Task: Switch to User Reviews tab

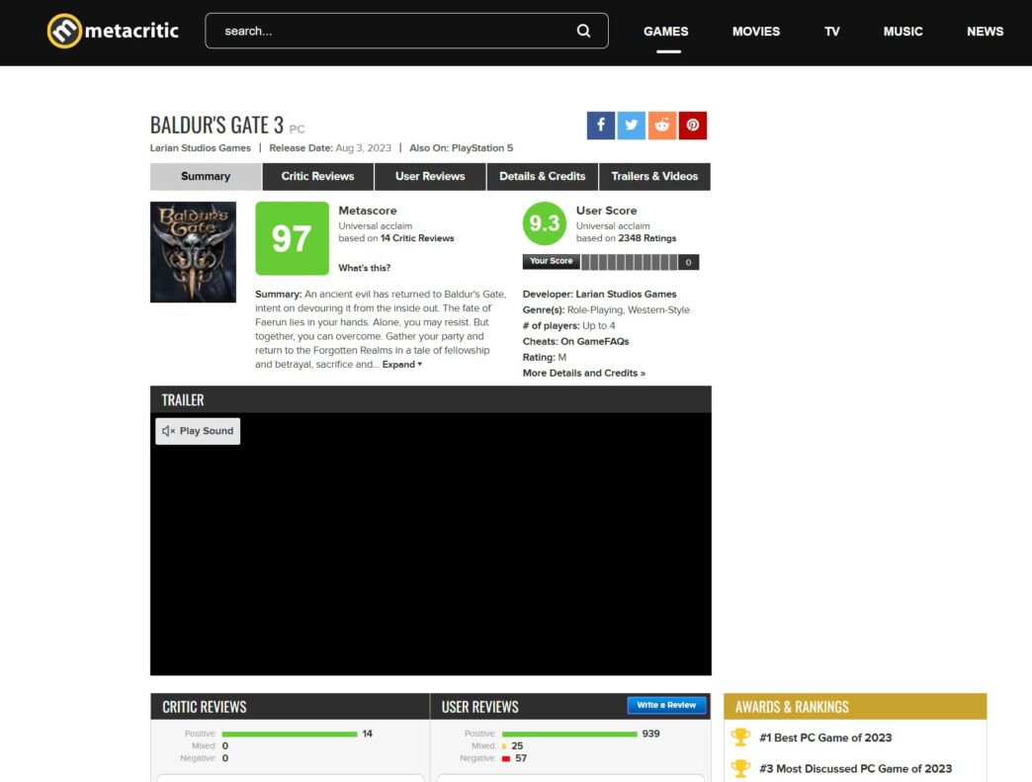Action: 430,176
